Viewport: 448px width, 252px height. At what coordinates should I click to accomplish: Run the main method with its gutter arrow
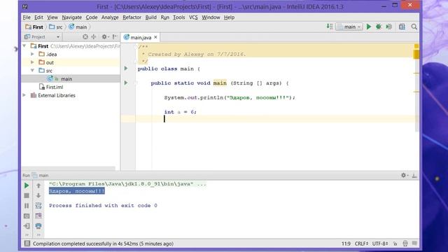(126, 83)
